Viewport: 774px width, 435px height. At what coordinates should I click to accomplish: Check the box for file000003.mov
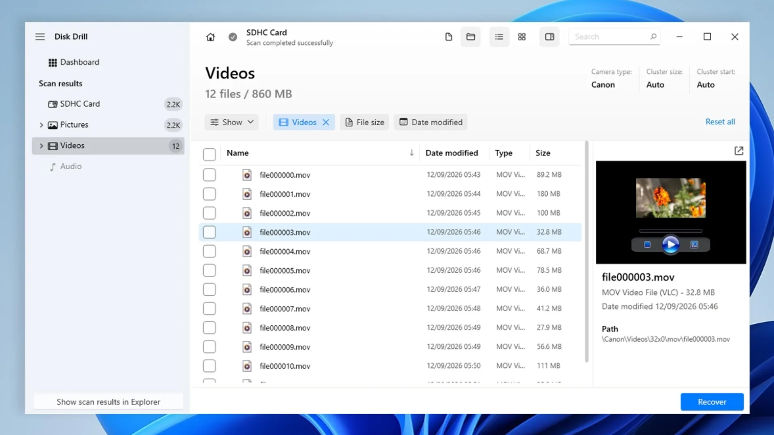click(209, 232)
